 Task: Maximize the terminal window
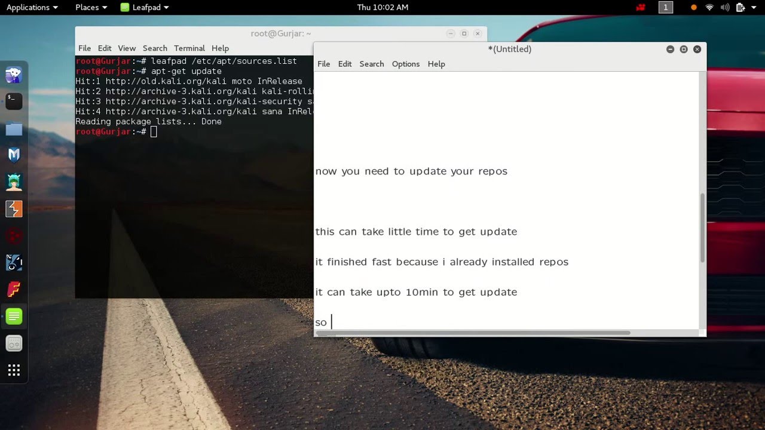tap(464, 34)
